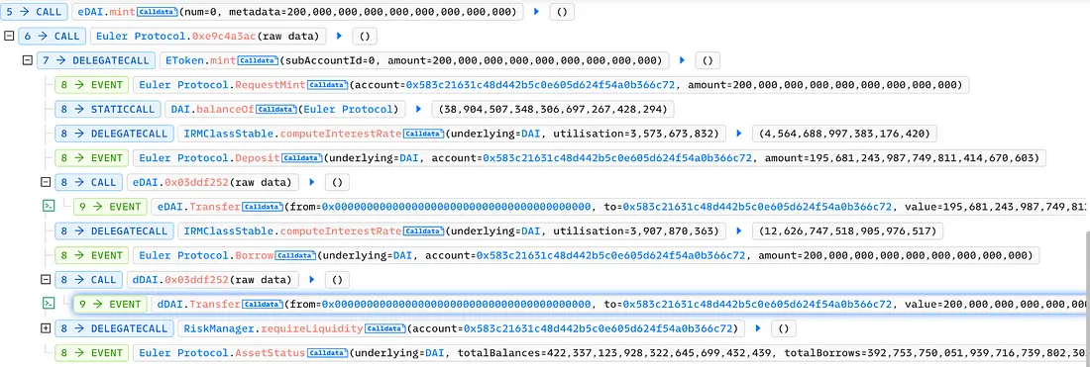Screen dimensions: 1090x367
Task: Click Calldata badge on computeInterestRate with utilisation=3,907,870,363
Action: click(x=424, y=231)
